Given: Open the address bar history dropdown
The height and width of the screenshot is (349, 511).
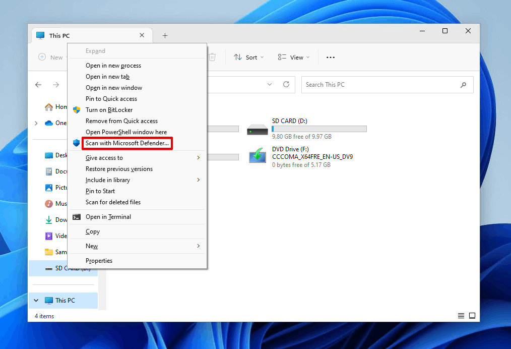Looking at the screenshot, I should pos(270,85).
